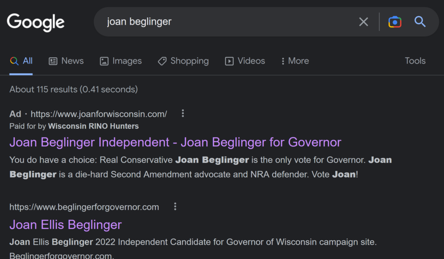Click the results count statistics text

coord(74,89)
